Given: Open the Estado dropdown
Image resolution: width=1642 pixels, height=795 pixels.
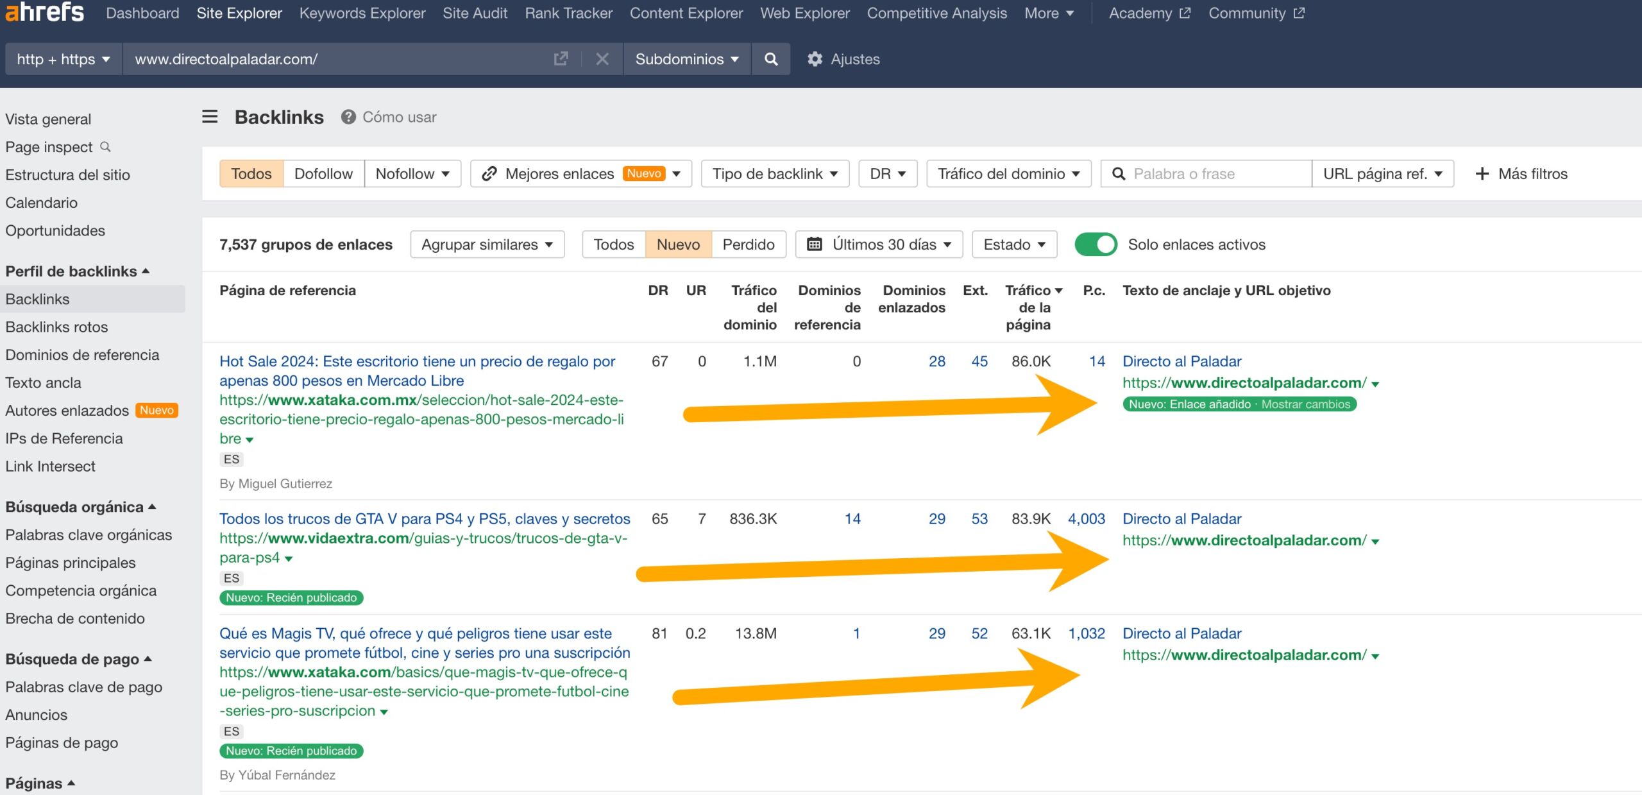Looking at the screenshot, I should (x=1013, y=244).
